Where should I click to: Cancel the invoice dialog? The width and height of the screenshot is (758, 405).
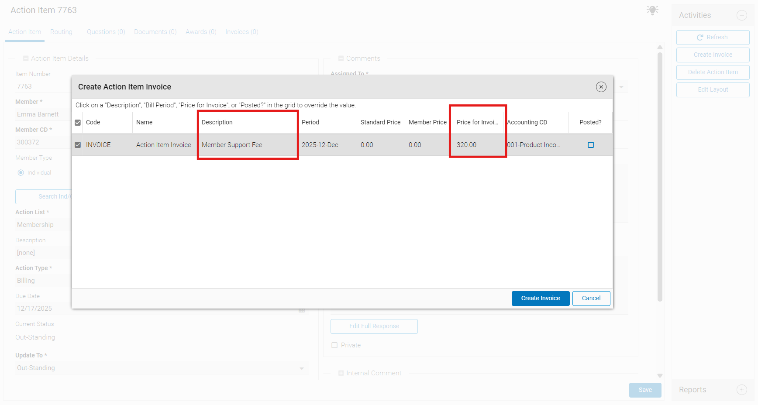[591, 299]
